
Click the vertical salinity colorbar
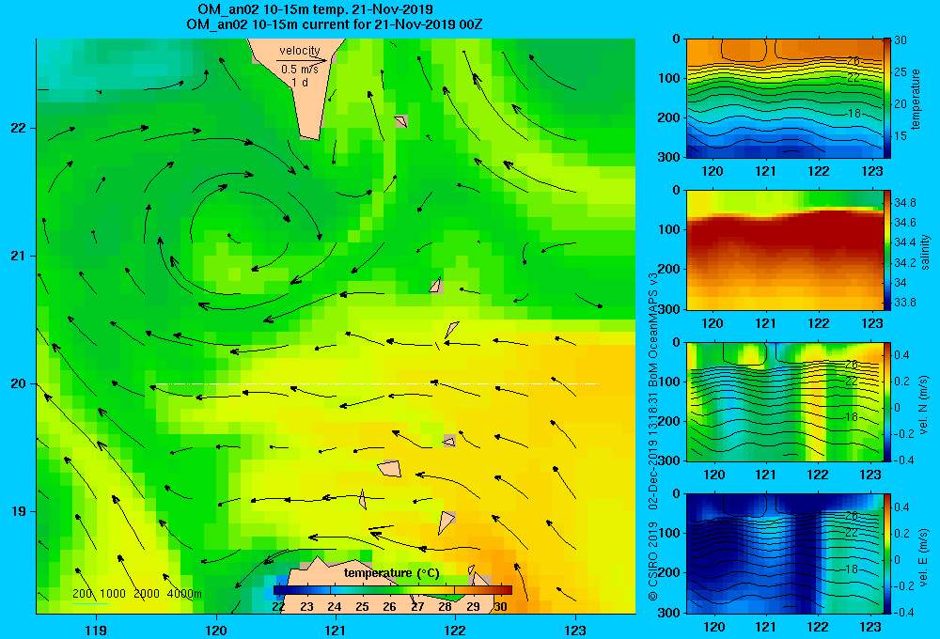[887, 250]
